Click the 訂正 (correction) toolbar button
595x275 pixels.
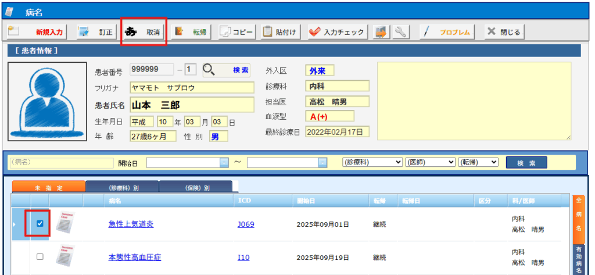[95, 32]
